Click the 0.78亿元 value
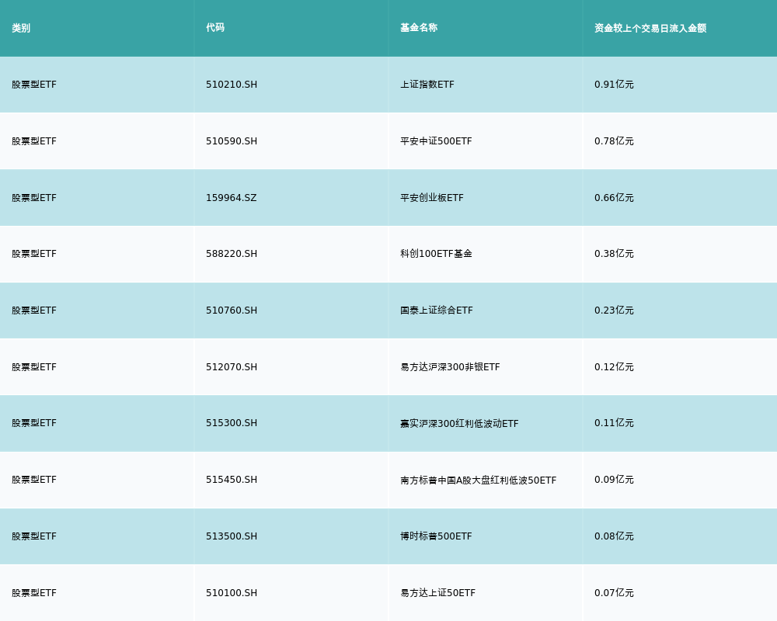This screenshot has height=621, width=777. [614, 141]
